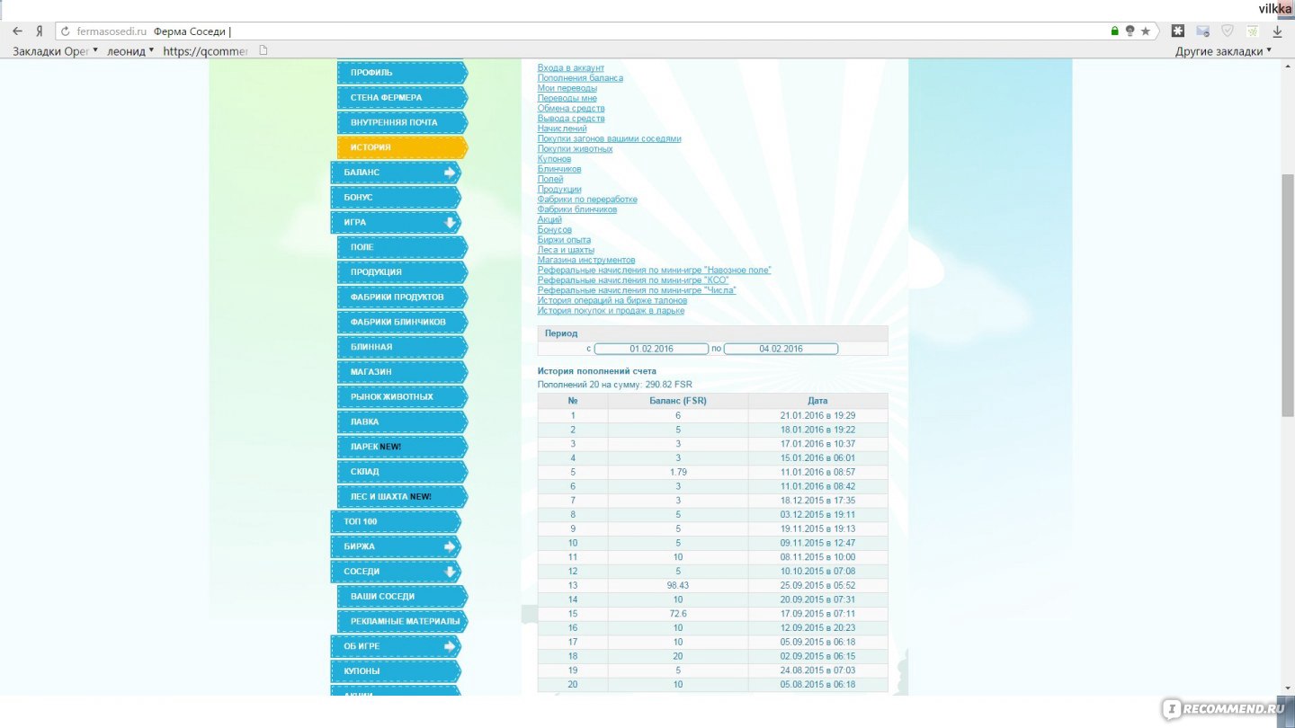This screenshot has height=728, width=1295.
Task: Open Внутренняя почта menu item
Action: click(402, 122)
